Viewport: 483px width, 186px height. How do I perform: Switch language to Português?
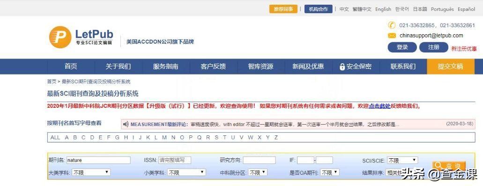coord(442,9)
